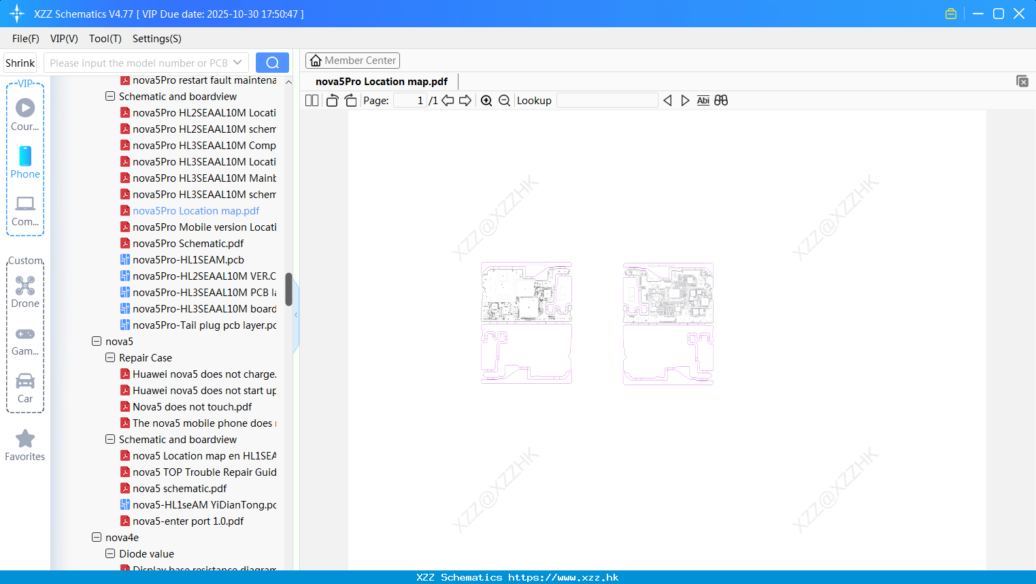Image resolution: width=1036 pixels, height=584 pixels.
Task: Open model number dropdown arrow
Action: pyautogui.click(x=237, y=63)
